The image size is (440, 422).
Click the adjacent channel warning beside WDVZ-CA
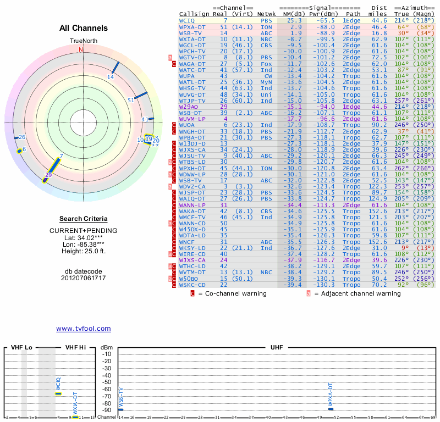(170, 186)
